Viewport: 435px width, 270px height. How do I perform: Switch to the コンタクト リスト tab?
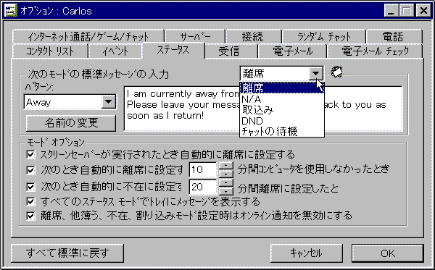click(50, 51)
